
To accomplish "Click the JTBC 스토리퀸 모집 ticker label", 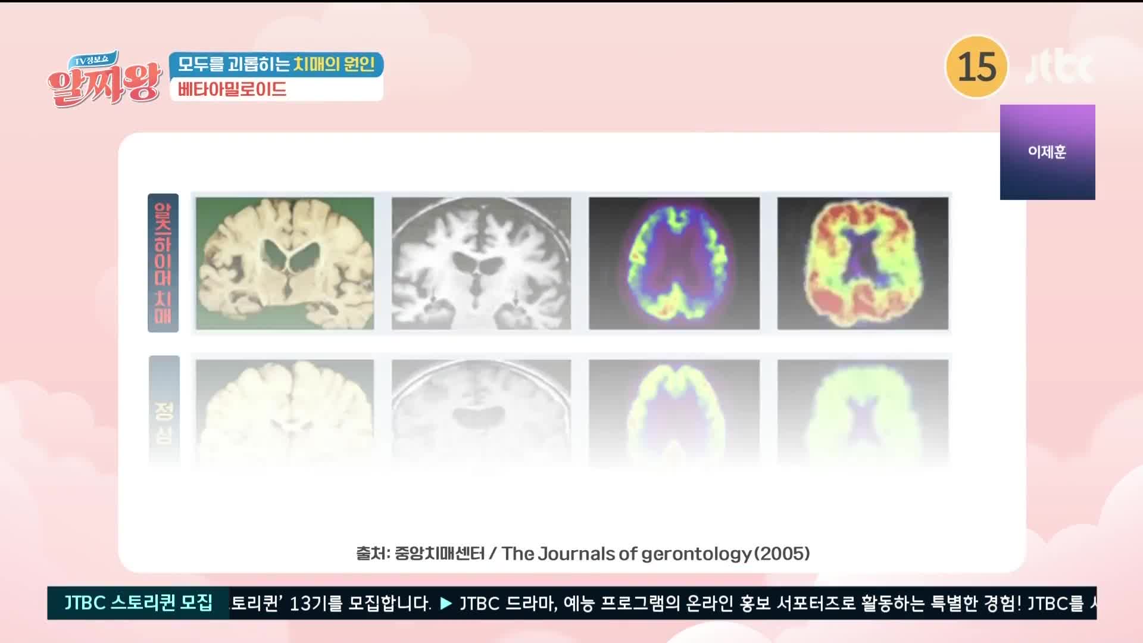I will pyautogui.click(x=138, y=603).
